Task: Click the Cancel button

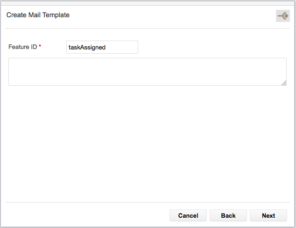Action: (x=188, y=215)
